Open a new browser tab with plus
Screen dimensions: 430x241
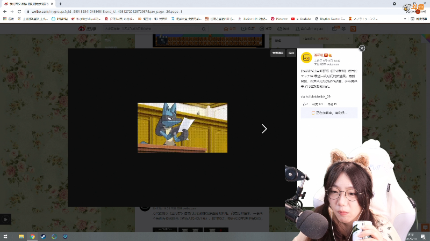[x=60, y=4]
